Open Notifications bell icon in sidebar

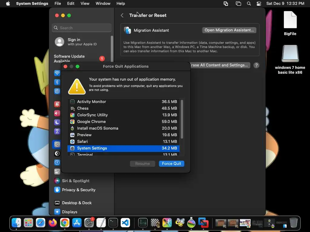click(57, 104)
